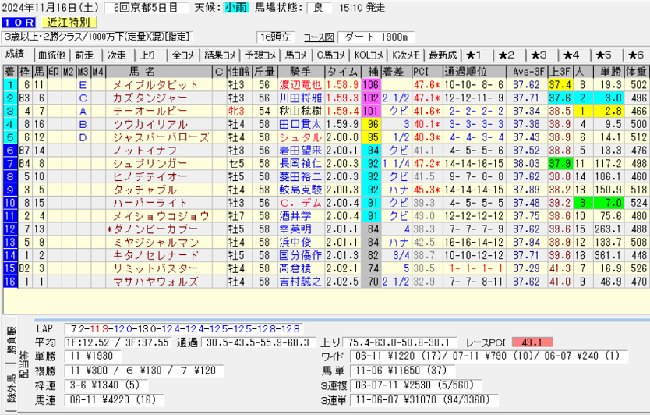This screenshot has height=415, width=650.
Task: Select the 前走 tab
Action: 83,55
